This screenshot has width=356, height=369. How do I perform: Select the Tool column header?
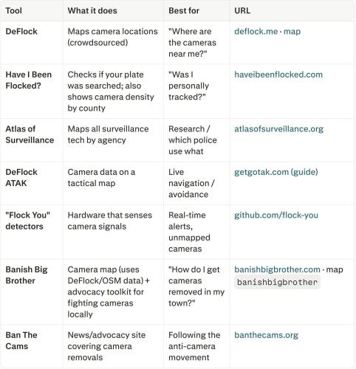tap(14, 10)
